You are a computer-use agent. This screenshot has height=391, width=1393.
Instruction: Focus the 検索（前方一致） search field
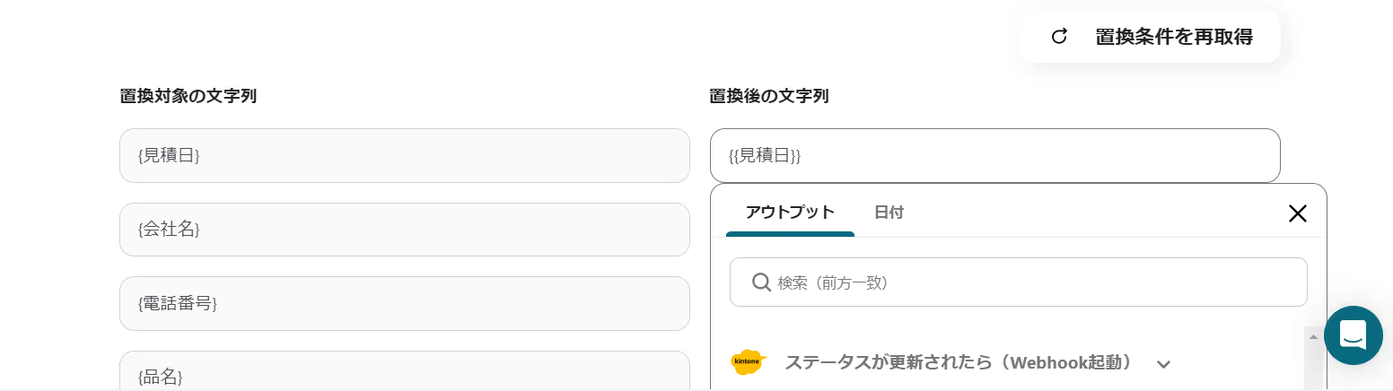click(x=1032, y=282)
